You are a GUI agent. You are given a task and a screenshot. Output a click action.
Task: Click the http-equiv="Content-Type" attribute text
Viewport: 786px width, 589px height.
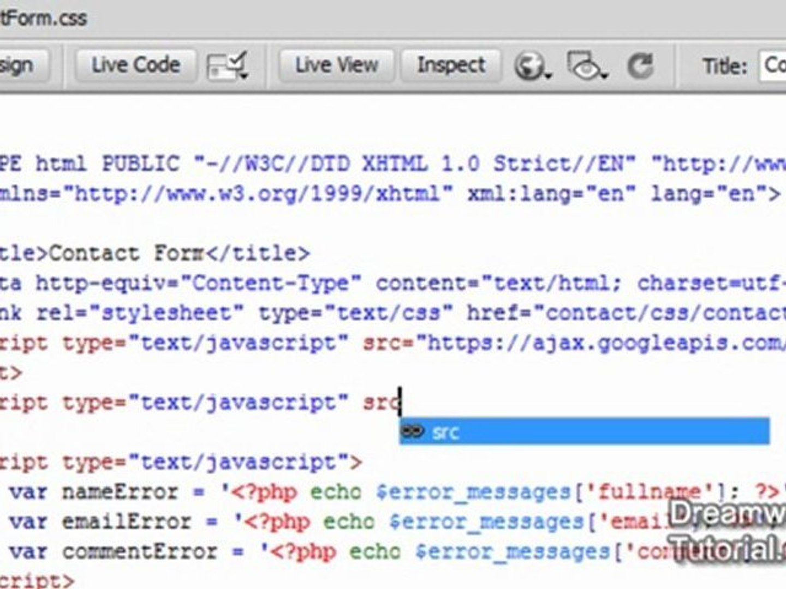pos(199,284)
